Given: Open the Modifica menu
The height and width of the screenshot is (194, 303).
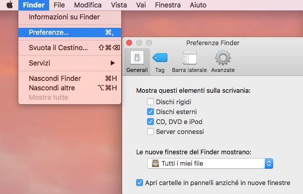Looking at the screenshot, I should (88, 5).
